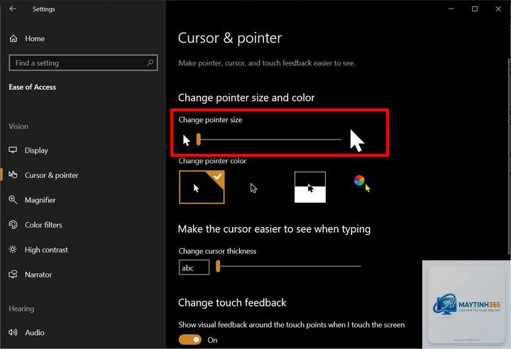Click the abc cursor preview box
This screenshot has height=349, width=511.
(194, 267)
